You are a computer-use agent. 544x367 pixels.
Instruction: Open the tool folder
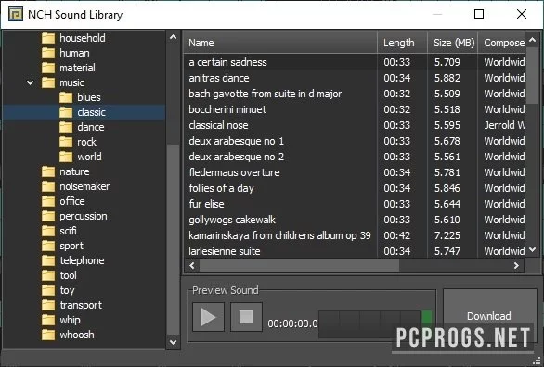(59, 275)
